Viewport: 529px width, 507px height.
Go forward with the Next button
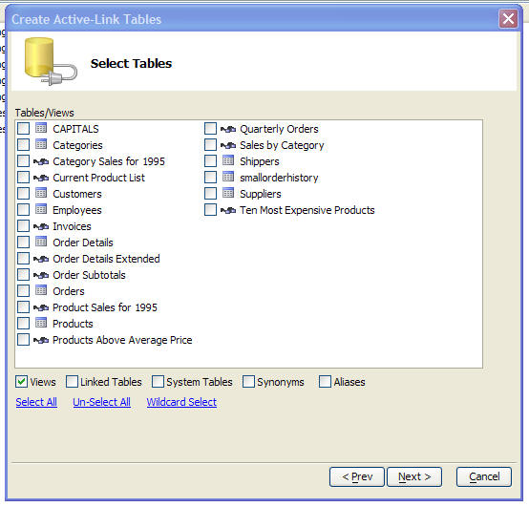click(414, 476)
